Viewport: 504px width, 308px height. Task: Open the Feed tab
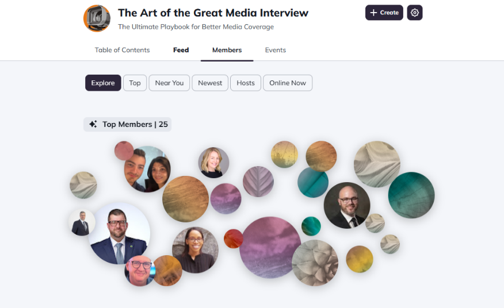(181, 50)
